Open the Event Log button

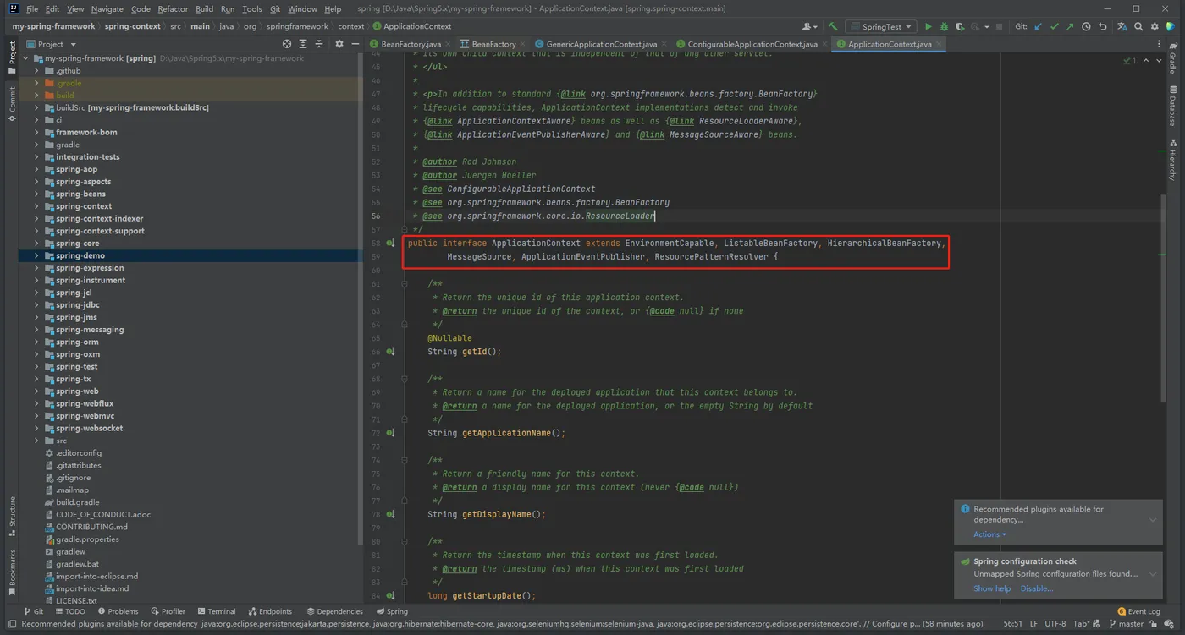(1138, 611)
